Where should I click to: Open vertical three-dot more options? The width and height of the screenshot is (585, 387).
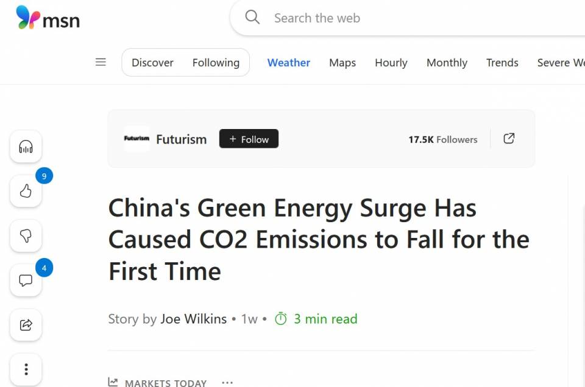pos(26,369)
